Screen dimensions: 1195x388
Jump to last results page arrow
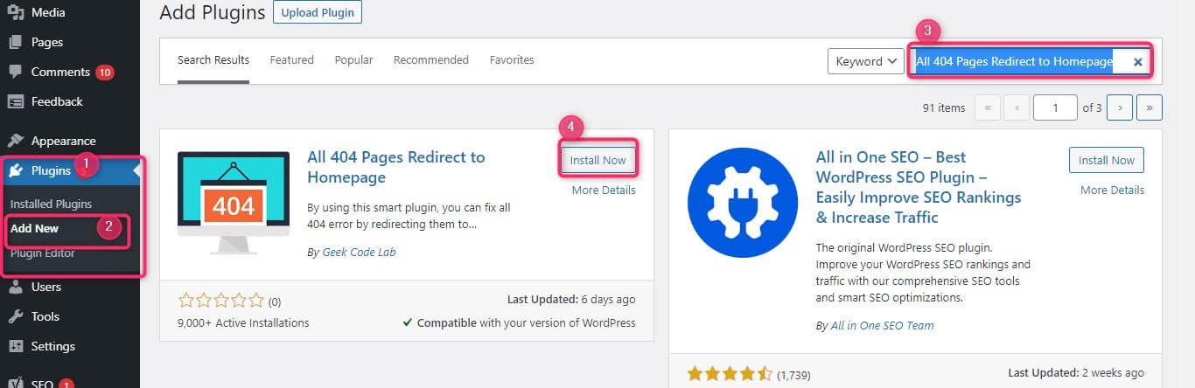(1150, 107)
